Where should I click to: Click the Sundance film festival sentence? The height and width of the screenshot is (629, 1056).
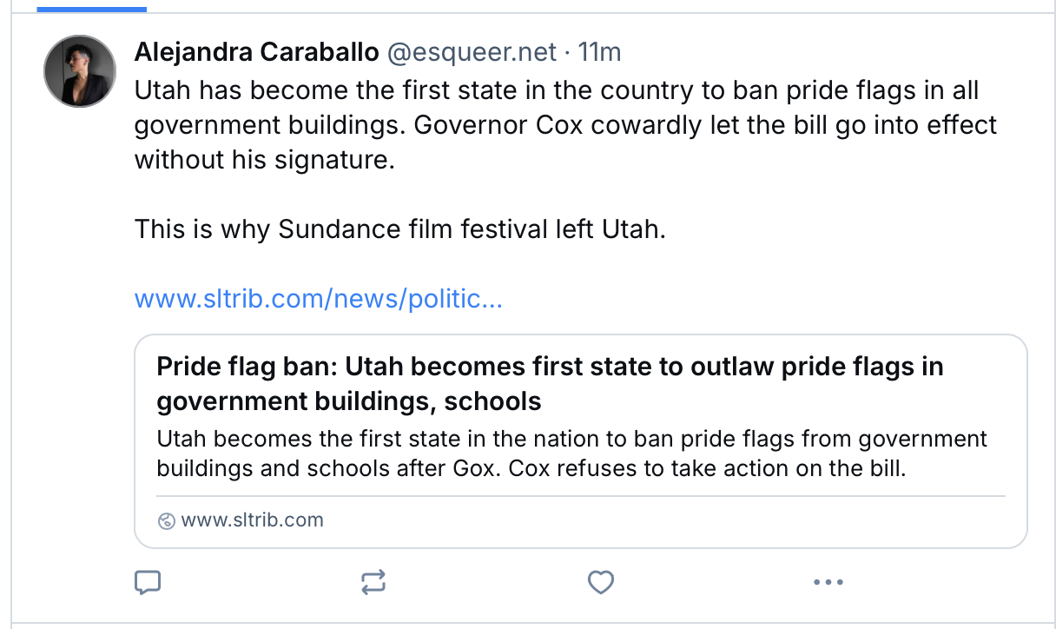(399, 230)
